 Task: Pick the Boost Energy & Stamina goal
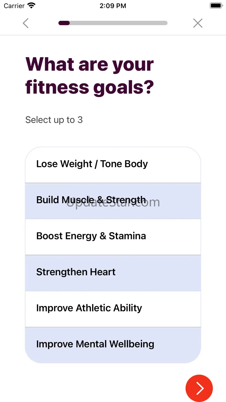pos(113,237)
